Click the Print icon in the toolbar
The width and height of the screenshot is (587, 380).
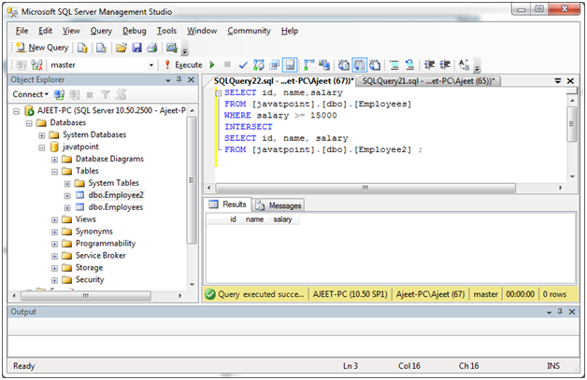point(152,48)
